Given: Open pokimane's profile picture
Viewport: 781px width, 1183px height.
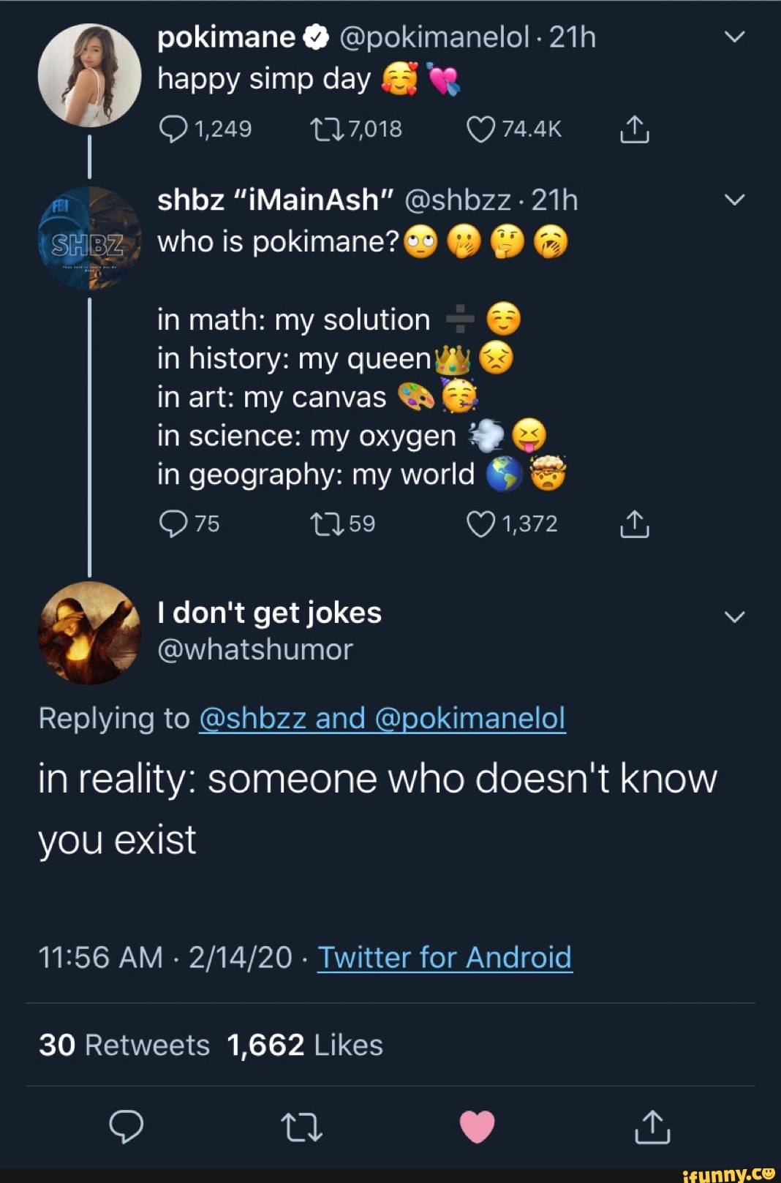Looking at the screenshot, I should coord(89,75).
